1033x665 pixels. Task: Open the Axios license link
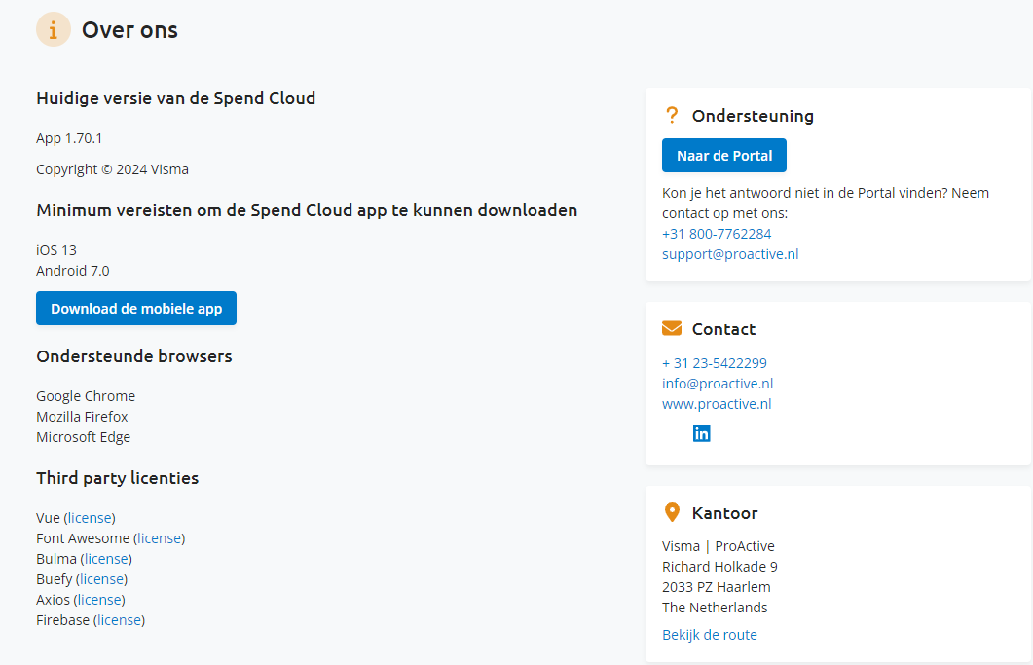tap(99, 600)
